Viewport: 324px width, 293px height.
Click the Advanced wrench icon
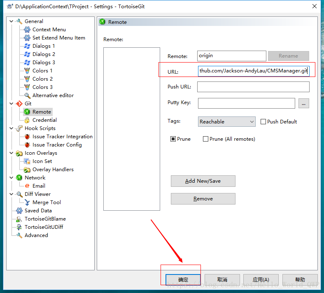pyautogui.click(x=19, y=235)
